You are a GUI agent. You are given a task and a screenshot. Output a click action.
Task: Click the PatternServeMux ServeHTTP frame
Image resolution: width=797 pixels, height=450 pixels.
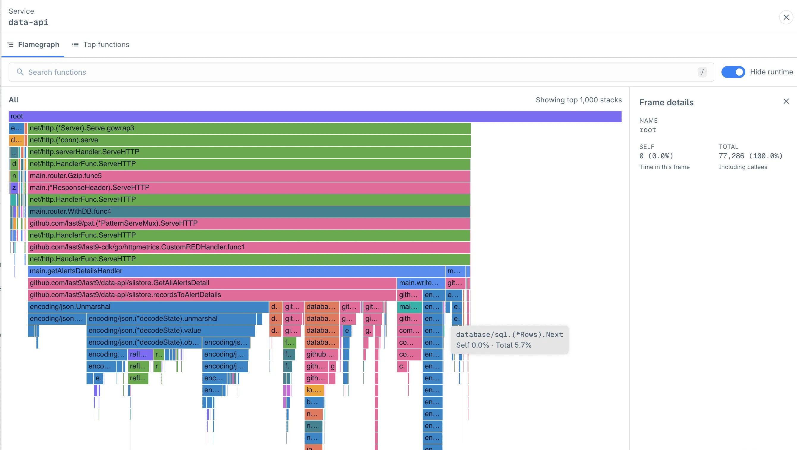click(249, 223)
